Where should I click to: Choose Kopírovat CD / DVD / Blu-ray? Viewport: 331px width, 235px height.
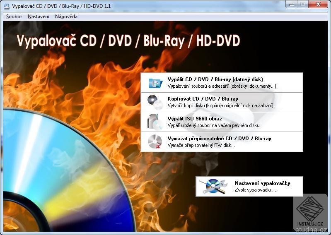pos(222,102)
